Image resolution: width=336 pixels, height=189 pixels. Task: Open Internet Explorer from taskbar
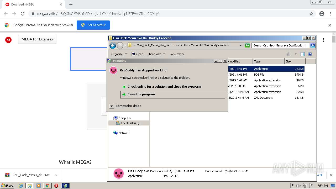tap(21, 186)
